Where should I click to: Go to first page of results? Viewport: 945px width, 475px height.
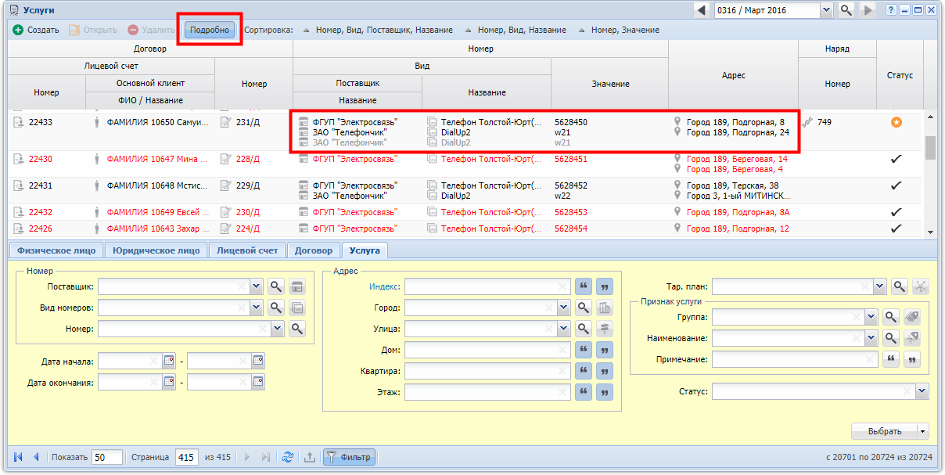pos(18,457)
